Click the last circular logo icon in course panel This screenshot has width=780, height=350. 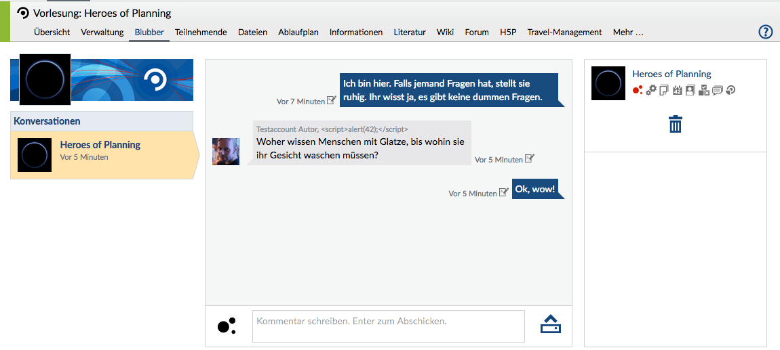point(730,90)
